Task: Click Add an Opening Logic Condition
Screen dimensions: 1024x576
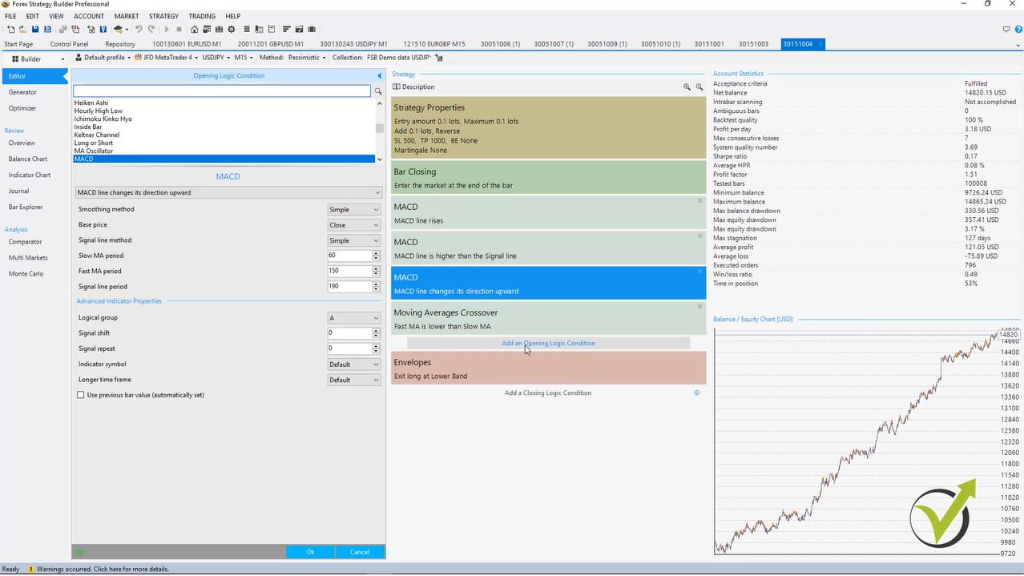Action: click(547, 343)
